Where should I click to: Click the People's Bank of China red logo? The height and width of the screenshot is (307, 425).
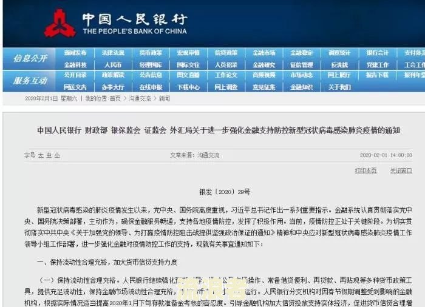pyautogui.click(x=59, y=23)
